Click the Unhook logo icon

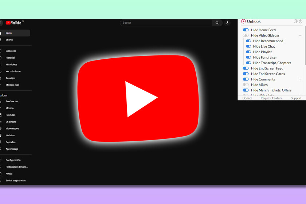[x=243, y=21]
